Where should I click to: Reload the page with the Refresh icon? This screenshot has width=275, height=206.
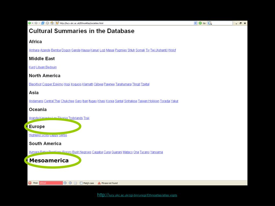tap(43, 23)
